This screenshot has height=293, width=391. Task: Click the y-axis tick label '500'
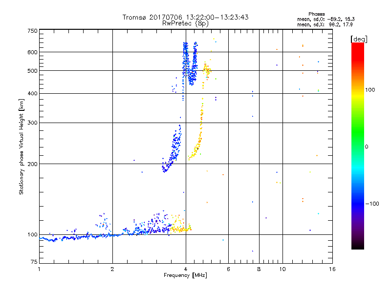[x=32, y=71]
